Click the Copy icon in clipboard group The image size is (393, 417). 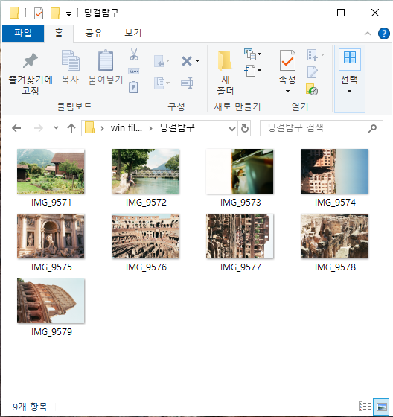point(70,60)
